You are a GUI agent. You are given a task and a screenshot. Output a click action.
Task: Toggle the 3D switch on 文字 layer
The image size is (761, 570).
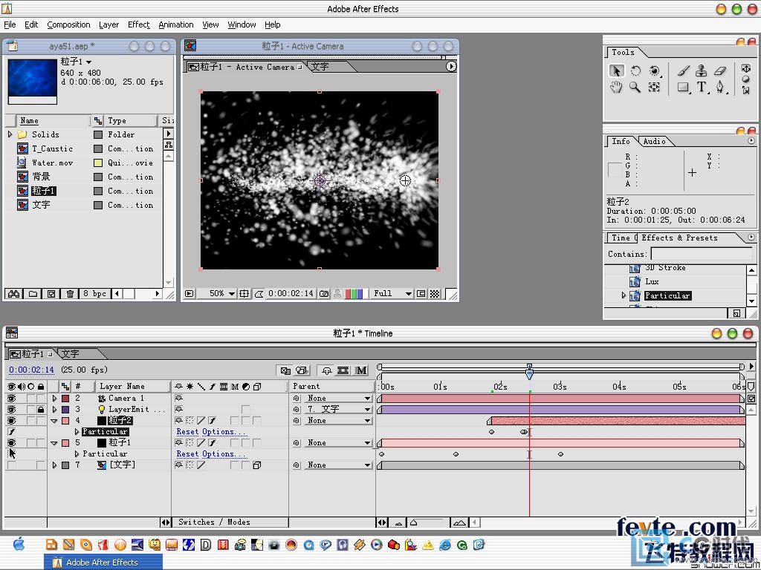click(x=256, y=465)
